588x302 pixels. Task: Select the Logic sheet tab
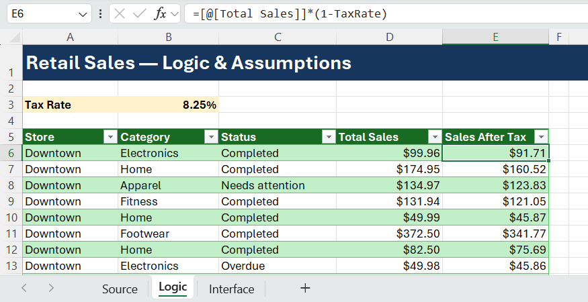click(x=173, y=287)
